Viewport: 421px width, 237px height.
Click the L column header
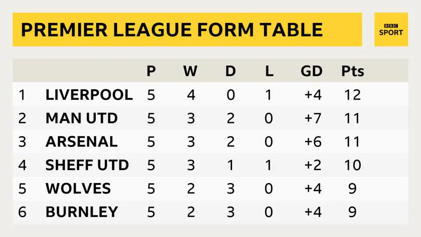coord(269,71)
